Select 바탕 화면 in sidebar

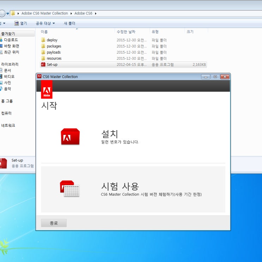point(12,46)
